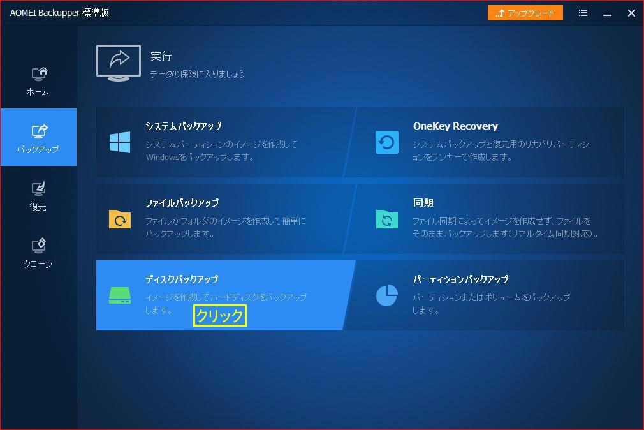Viewport: 644px width, 430px height.
Task: Choose ディスクバックアップ title
Action: pos(182,279)
